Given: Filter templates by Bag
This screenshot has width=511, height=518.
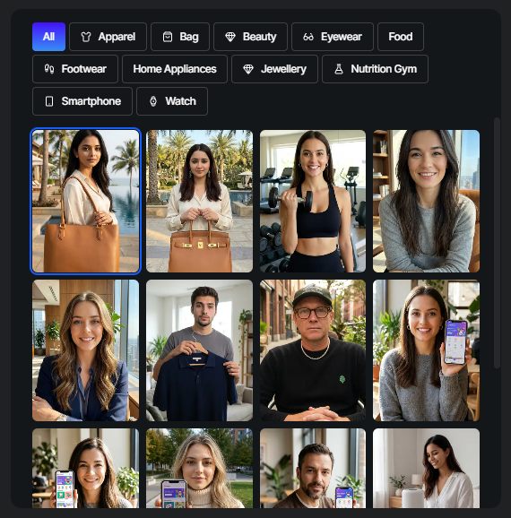Looking at the screenshot, I should (180, 37).
